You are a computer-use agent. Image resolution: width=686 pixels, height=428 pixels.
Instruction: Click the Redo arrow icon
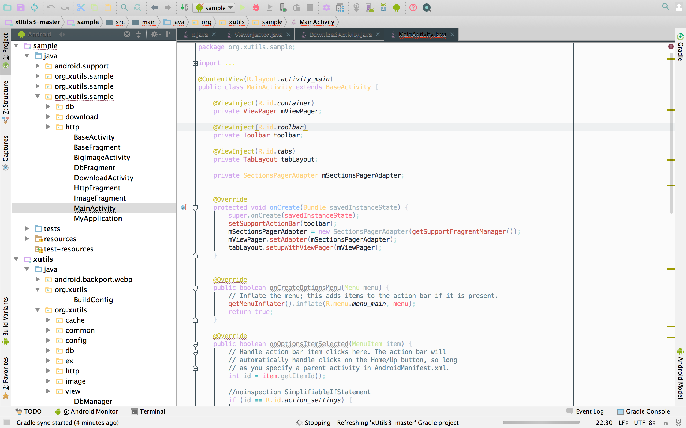[x=65, y=8]
